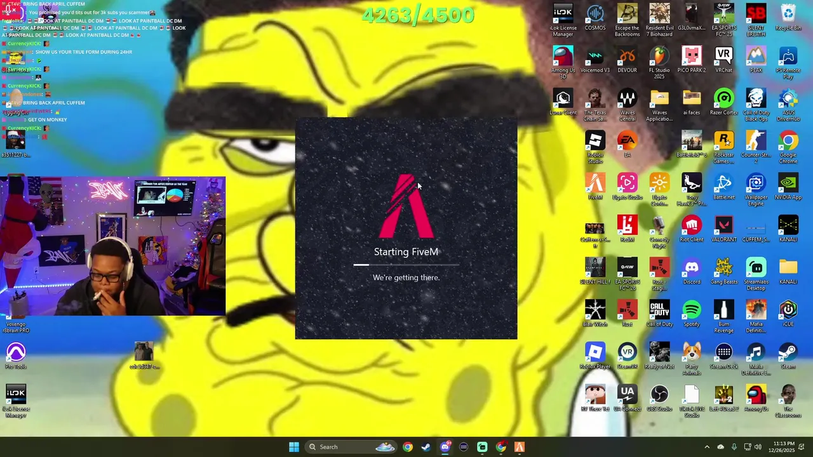Image resolution: width=813 pixels, height=457 pixels.
Task: Launch Roblox Player shortcut
Action: pyautogui.click(x=595, y=357)
